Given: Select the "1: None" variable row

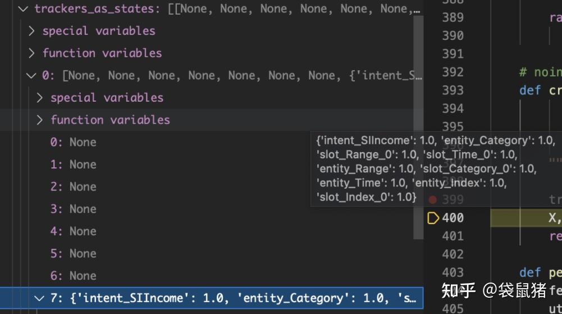Looking at the screenshot, I should (x=73, y=165).
